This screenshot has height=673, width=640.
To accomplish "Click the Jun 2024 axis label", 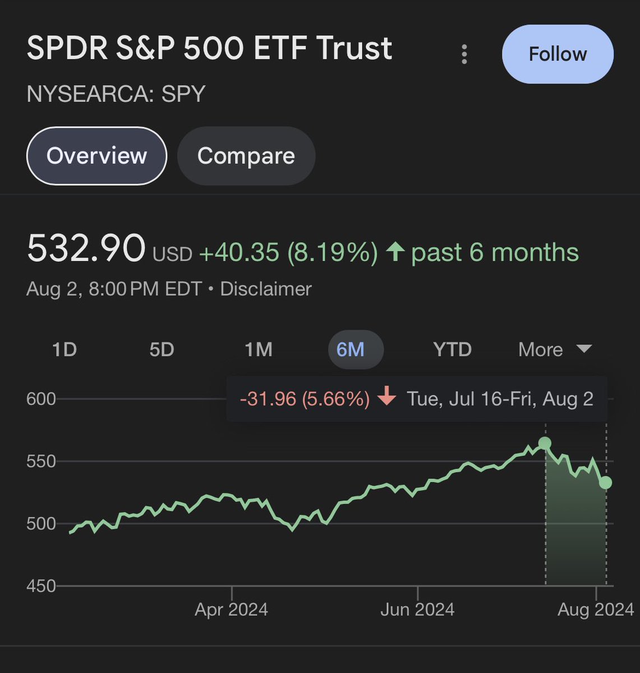I will 417,610.
